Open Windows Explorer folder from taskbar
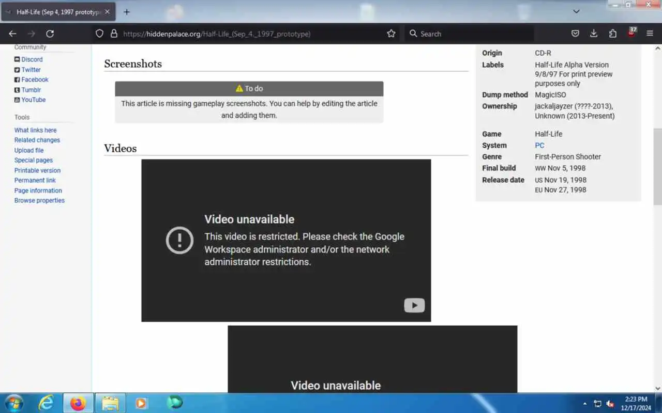The height and width of the screenshot is (413, 662). tap(110, 403)
